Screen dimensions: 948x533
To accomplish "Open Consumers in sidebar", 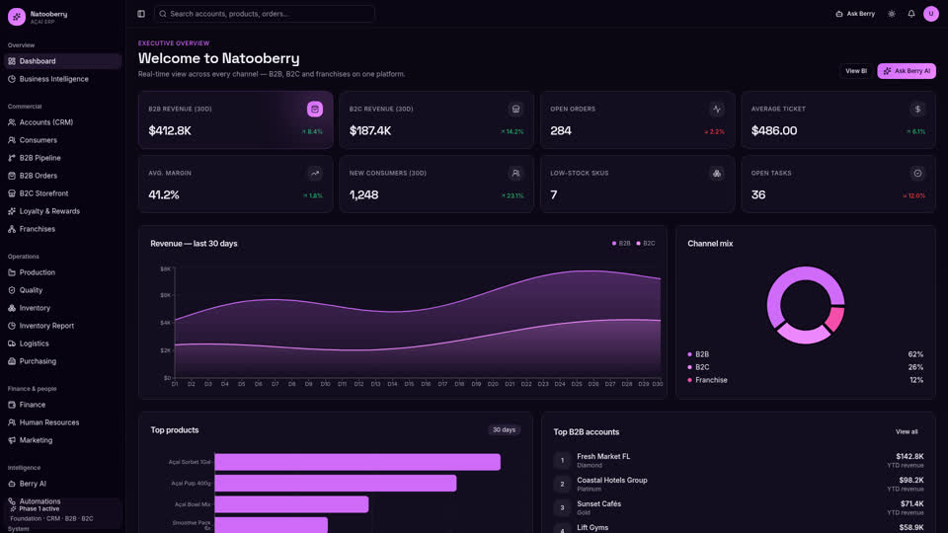I will [x=63, y=140].
